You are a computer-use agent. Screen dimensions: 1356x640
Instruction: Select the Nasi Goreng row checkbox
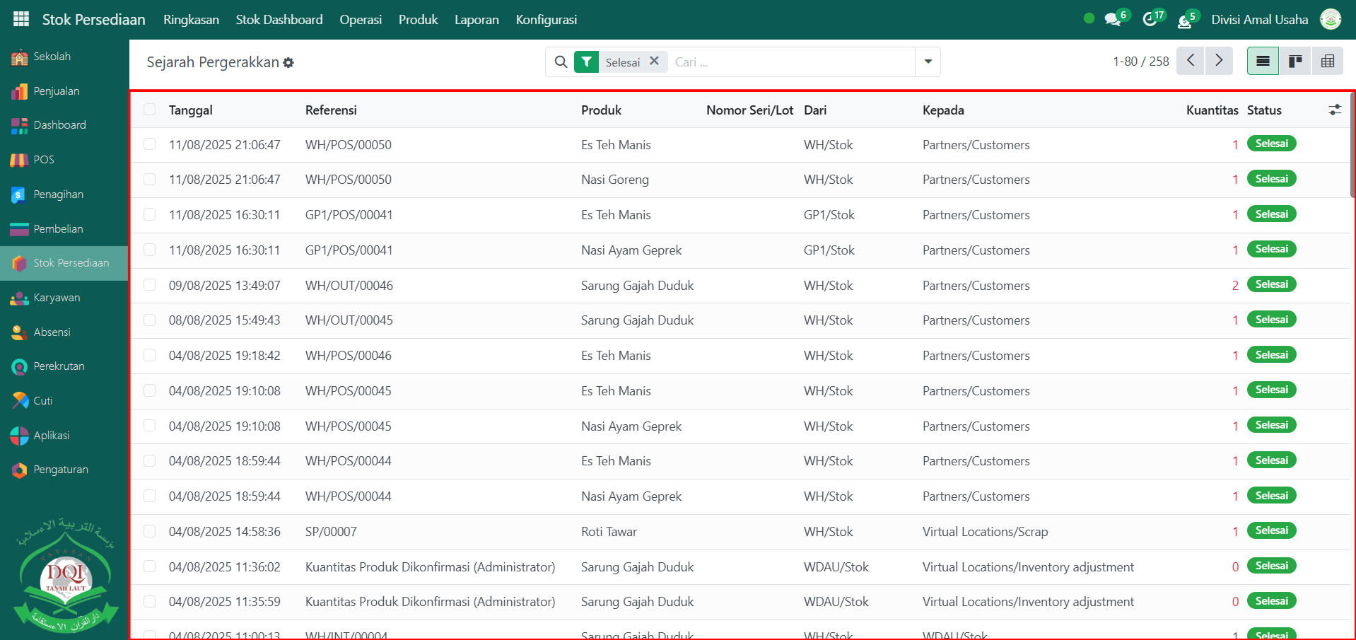tap(149, 180)
